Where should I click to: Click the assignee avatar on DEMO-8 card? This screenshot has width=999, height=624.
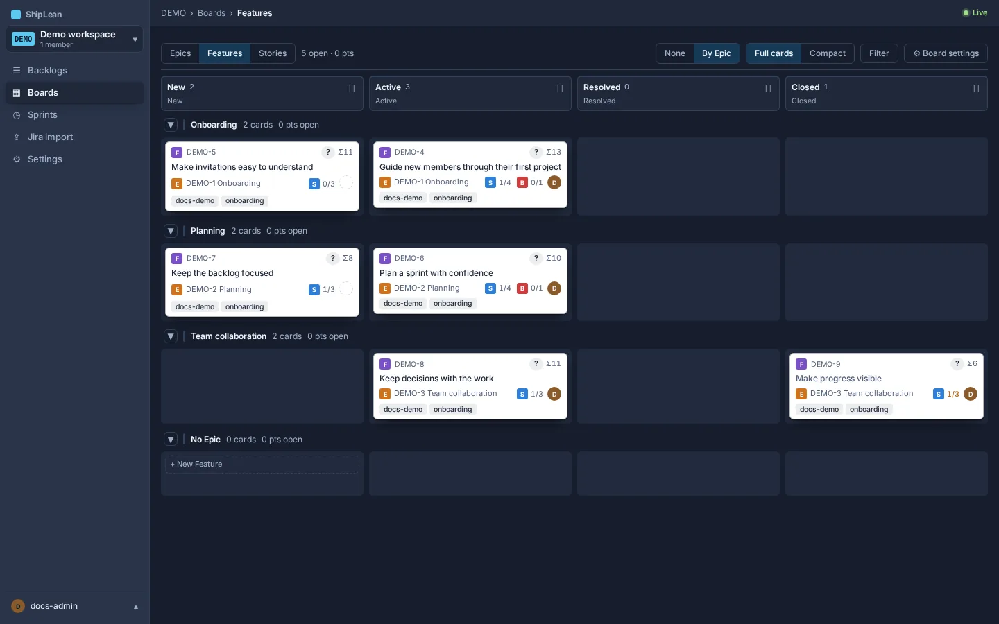[x=554, y=394]
